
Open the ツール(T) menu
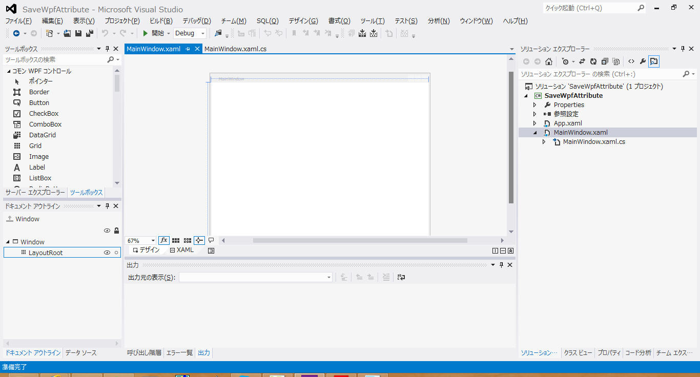click(373, 21)
